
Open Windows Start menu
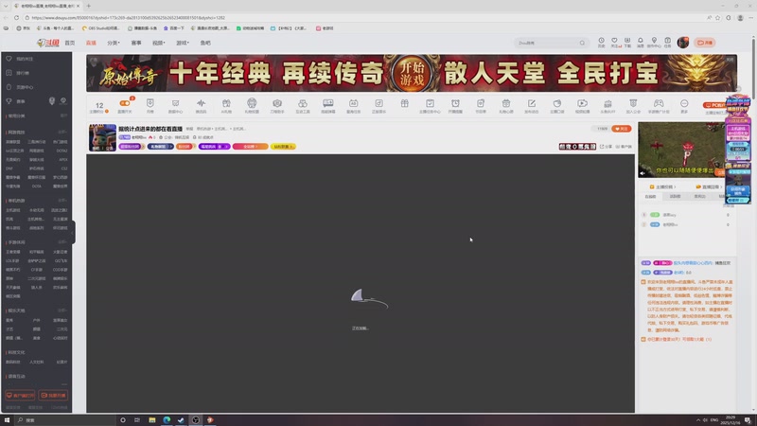(7, 420)
